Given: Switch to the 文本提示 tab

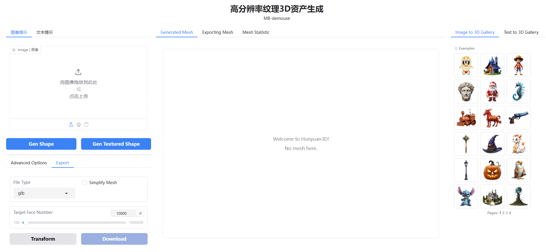Looking at the screenshot, I should (x=45, y=32).
